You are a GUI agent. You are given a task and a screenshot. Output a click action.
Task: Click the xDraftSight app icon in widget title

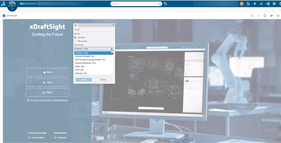tap(4, 16)
